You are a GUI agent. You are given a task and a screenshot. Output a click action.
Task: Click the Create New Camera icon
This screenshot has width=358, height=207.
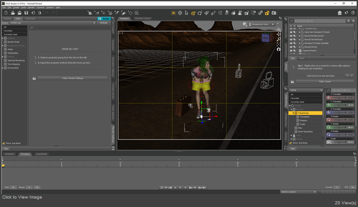coord(90,13)
